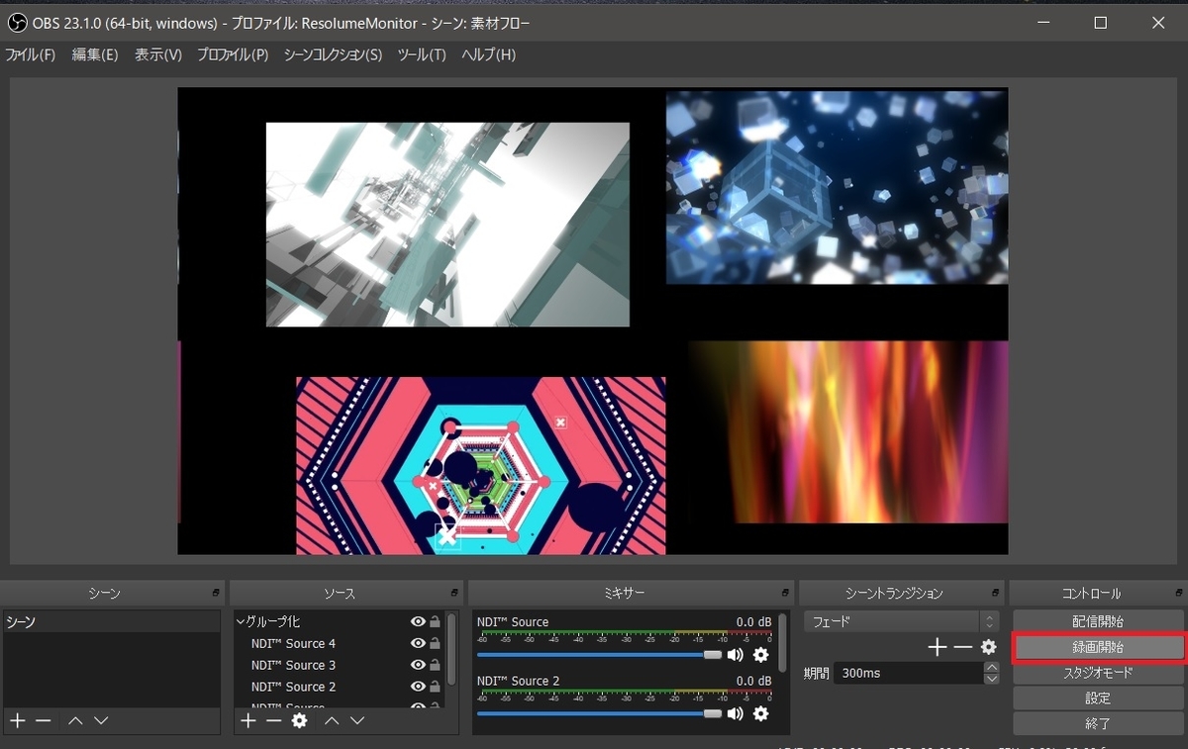1188x749 pixels.
Task: Select the シーン scene in list
Action: coord(111,621)
